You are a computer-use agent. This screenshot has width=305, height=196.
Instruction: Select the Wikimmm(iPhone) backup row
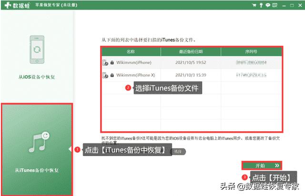tap(192, 62)
